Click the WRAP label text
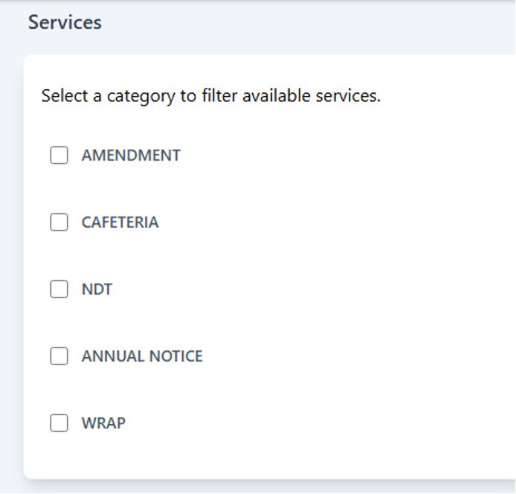Image resolution: width=516 pixels, height=494 pixels. (x=103, y=423)
